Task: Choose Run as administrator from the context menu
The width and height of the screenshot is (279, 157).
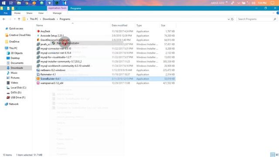Action: tap(68, 43)
